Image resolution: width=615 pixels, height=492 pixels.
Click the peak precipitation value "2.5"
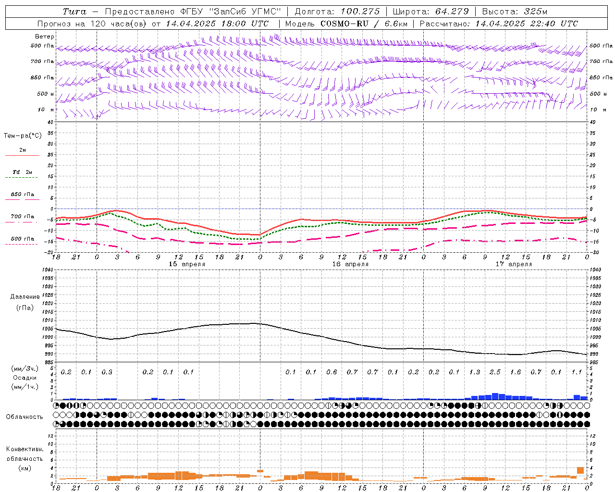(495, 372)
